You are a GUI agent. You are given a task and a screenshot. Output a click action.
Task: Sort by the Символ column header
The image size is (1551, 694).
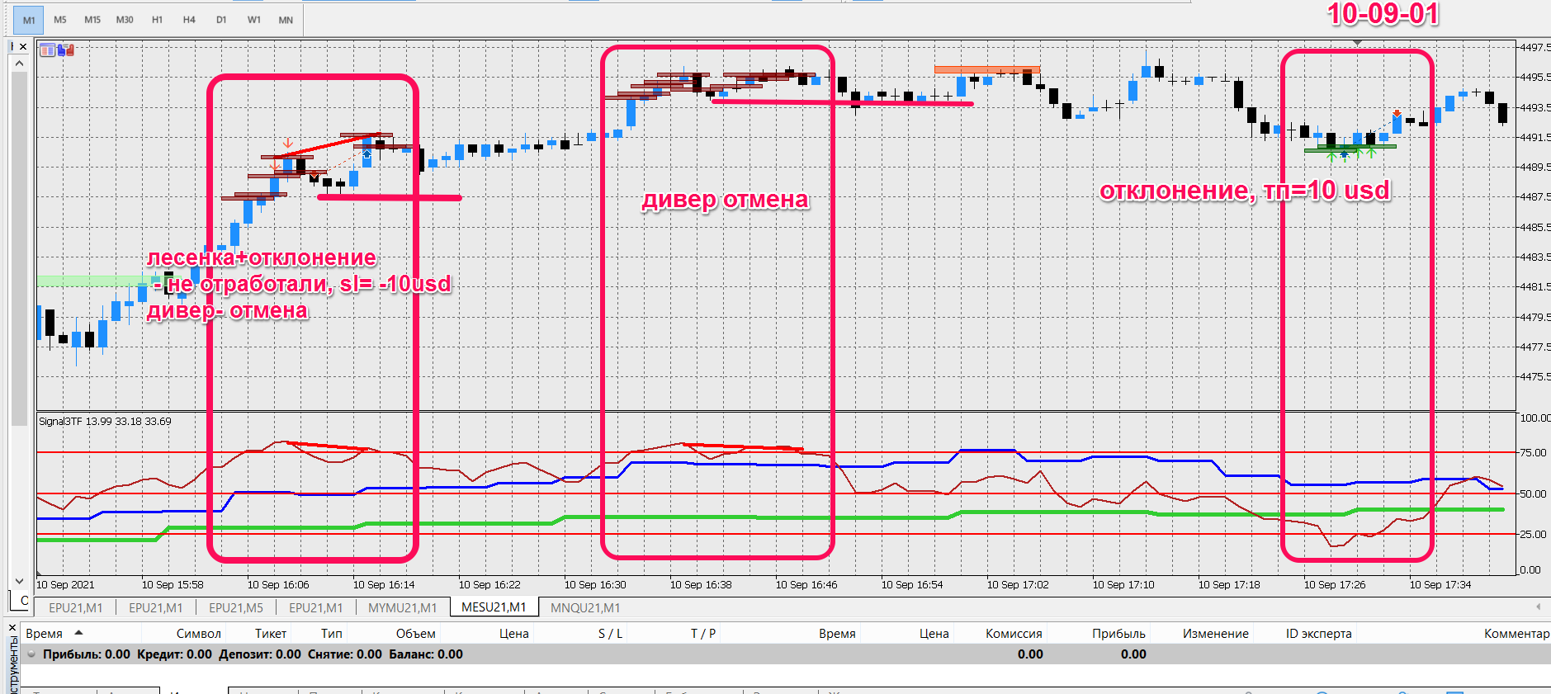click(x=198, y=633)
